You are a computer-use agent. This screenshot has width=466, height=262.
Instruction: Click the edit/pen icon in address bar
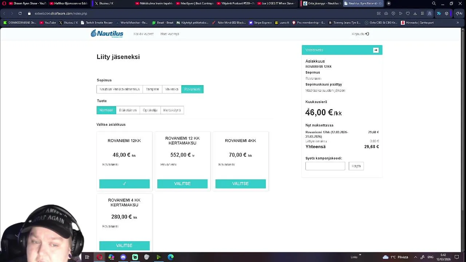coord(379,13)
